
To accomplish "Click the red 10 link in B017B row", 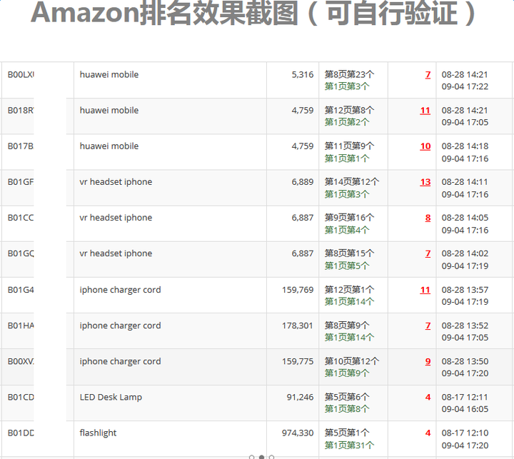I will (x=425, y=146).
